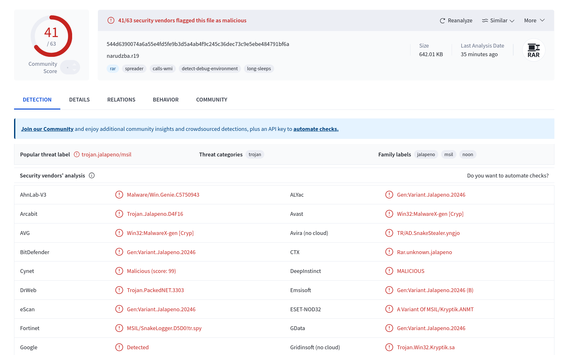Click the DeepInstinct detection alert icon
The image size is (564, 355).
(x=389, y=271)
